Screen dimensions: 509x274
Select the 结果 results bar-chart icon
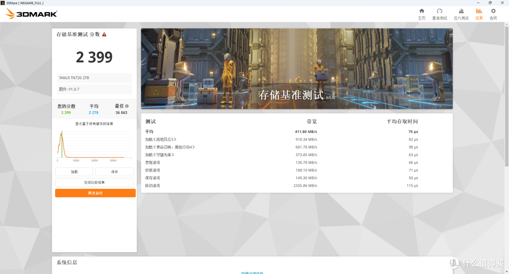[x=479, y=11]
